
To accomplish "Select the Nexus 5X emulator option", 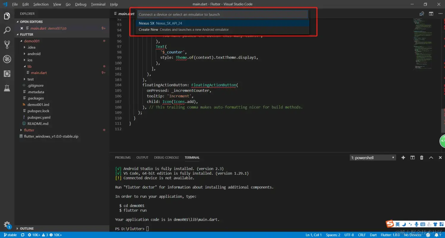I will 223,23.
